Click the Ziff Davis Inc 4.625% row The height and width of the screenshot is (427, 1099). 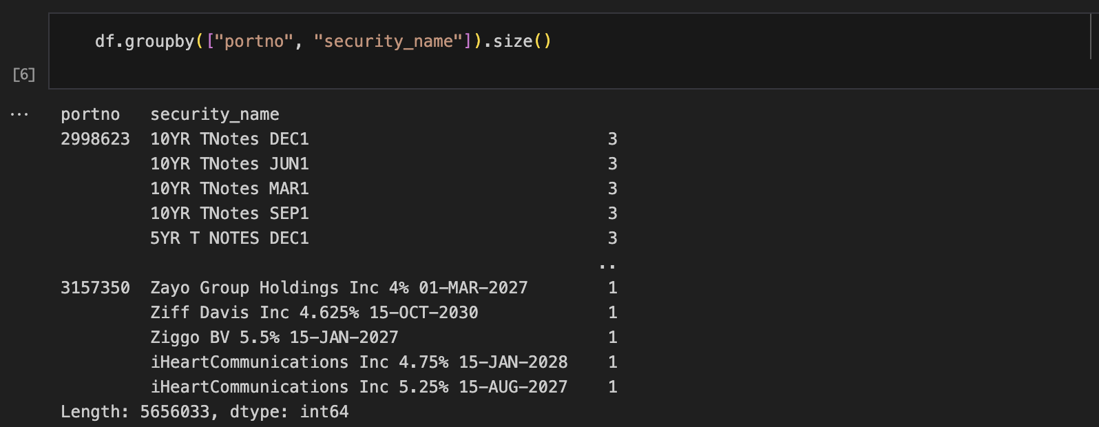click(384, 313)
